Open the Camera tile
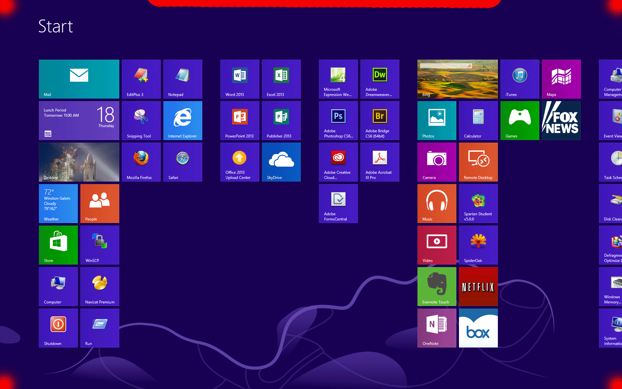The height and width of the screenshot is (389, 622). coord(437,162)
